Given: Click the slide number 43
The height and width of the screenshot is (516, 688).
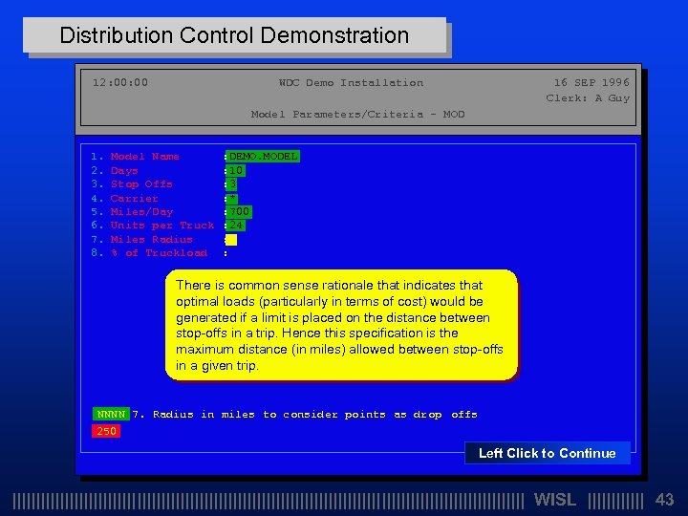Looking at the screenshot, I should (664, 500).
